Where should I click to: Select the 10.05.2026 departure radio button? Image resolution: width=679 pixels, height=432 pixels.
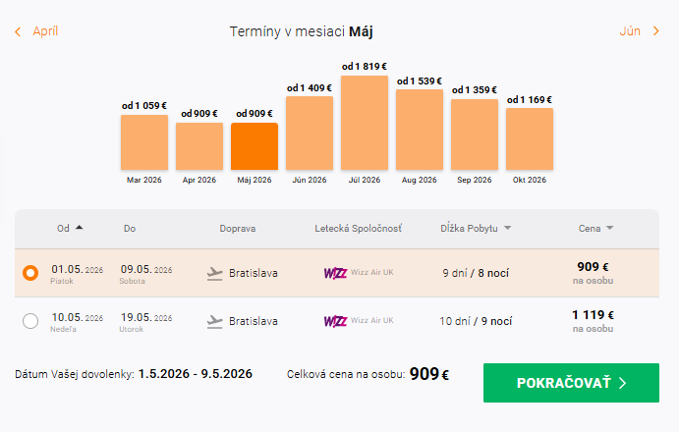(x=30, y=321)
